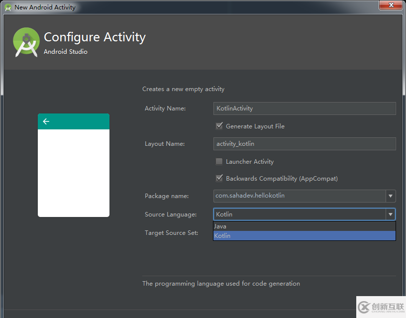This screenshot has height=318, width=406.
Task: Toggle Backwards Compatibility (AppCompat) checkbox
Action: point(219,179)
